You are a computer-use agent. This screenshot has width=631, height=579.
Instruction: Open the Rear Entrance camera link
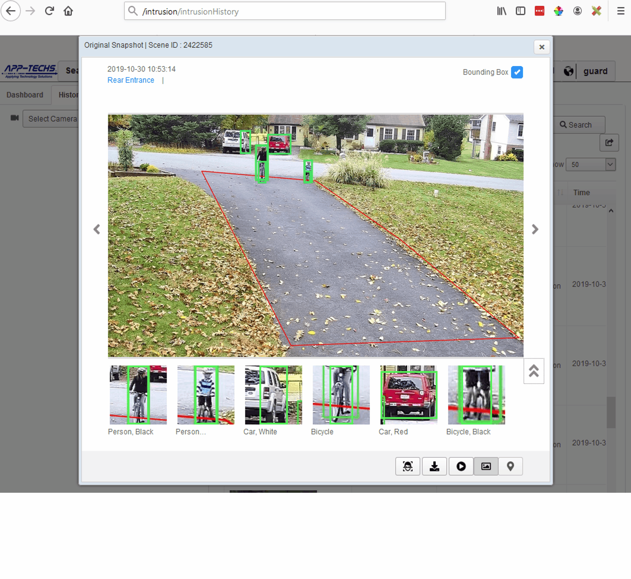point(130,80)
